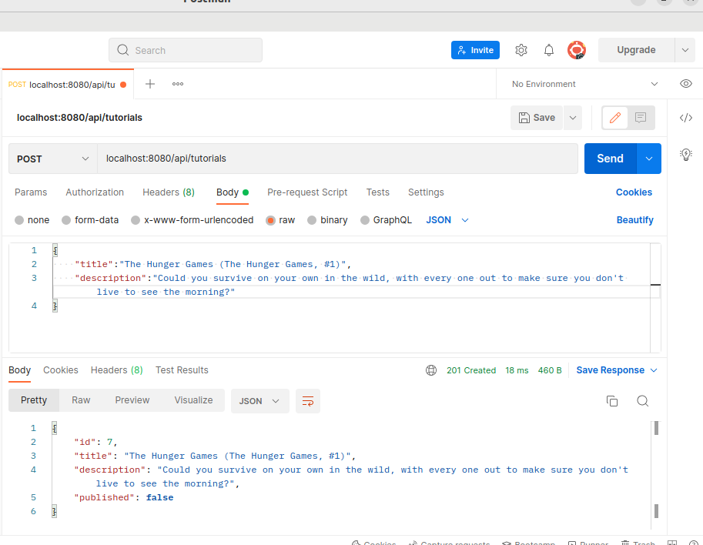This screenshot has height=545, width=703.
Task: Open the request Headers (8) tab
Action: coord(169,192)
